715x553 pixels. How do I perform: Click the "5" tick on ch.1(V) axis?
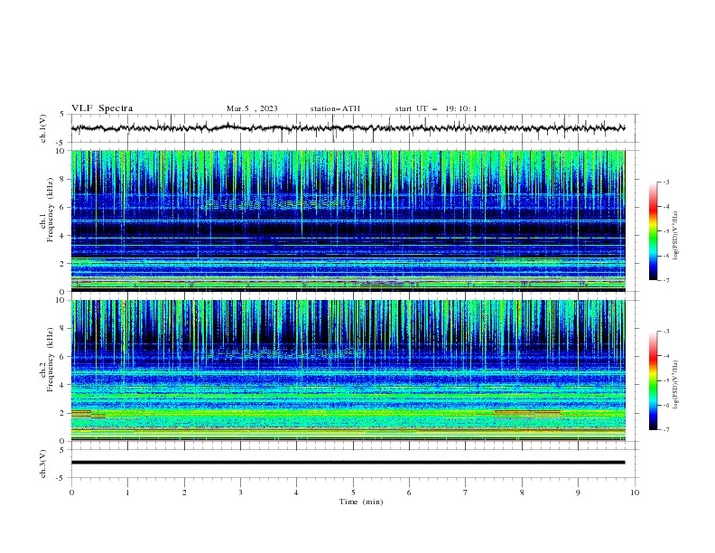pyautogui.click(x=62, y=115)
